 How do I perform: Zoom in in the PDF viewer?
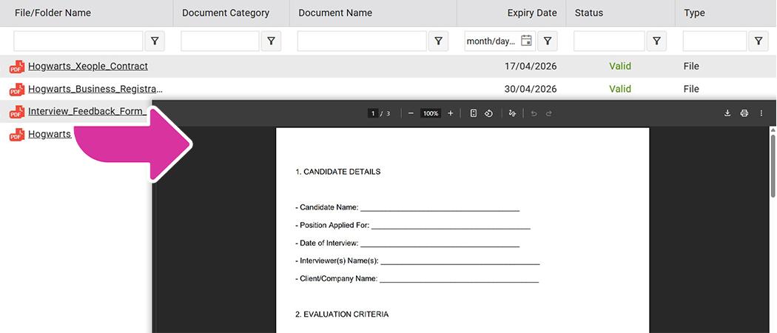(451, 113)
